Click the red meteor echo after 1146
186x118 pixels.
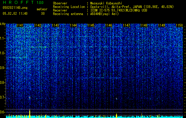[x=117, y=99]
